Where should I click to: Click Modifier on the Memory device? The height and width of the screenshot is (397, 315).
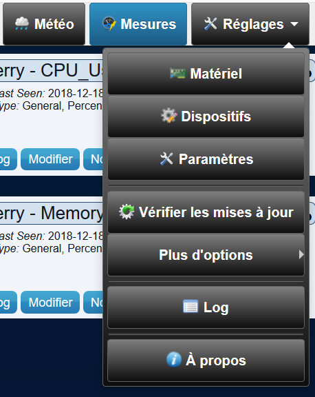pyautogui.click(x=50, y=303)
